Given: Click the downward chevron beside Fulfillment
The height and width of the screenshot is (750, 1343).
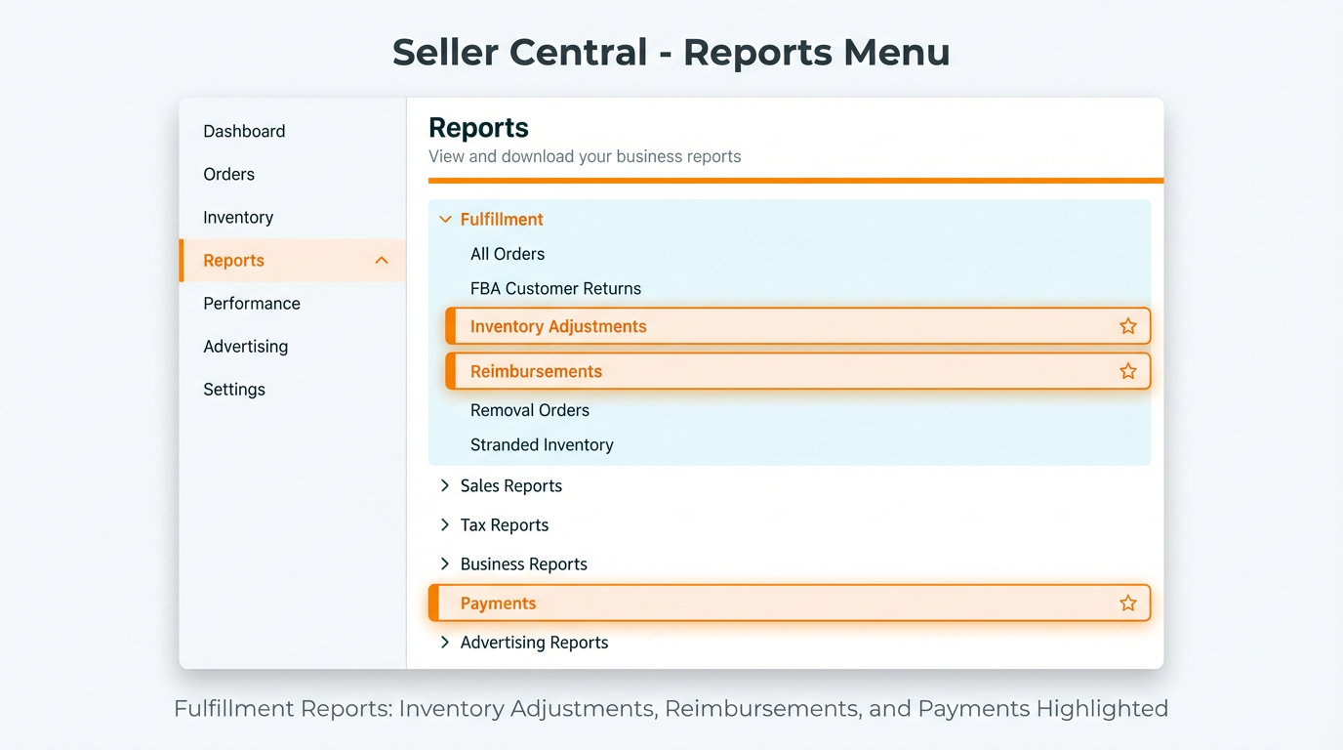Looking at the screenshot, I should (445, 219).
